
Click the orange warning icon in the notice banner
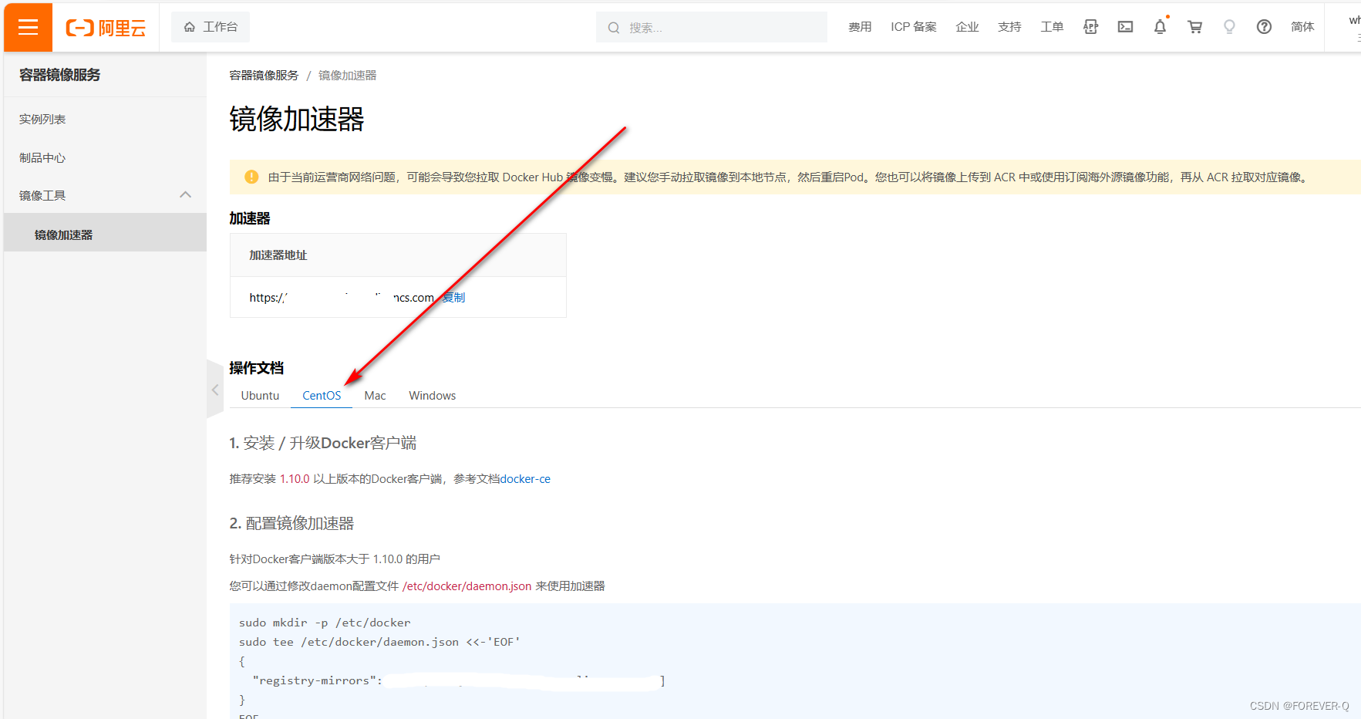(251, 177)
